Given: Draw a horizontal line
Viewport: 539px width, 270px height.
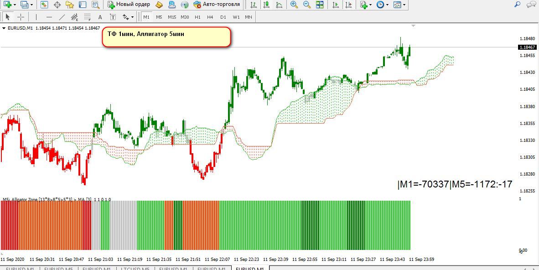Looking at the screenshot, I should point(49,17).
